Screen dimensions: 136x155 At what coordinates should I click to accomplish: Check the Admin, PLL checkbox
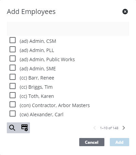(13, 49)
